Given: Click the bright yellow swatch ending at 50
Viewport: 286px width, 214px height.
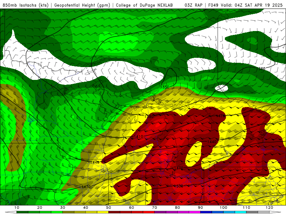Looking at the screenshot, I should point(103,212).
